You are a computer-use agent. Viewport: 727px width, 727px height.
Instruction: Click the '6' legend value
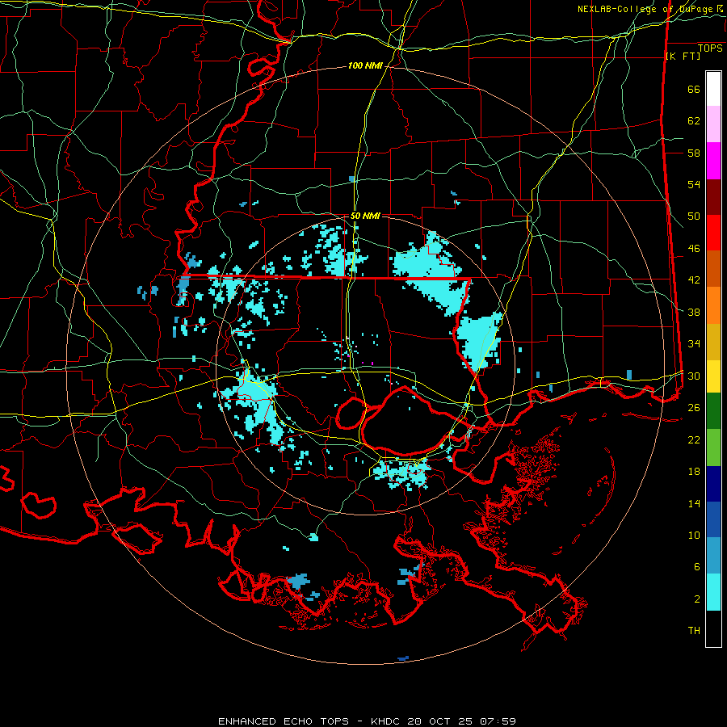coord(697,567)
